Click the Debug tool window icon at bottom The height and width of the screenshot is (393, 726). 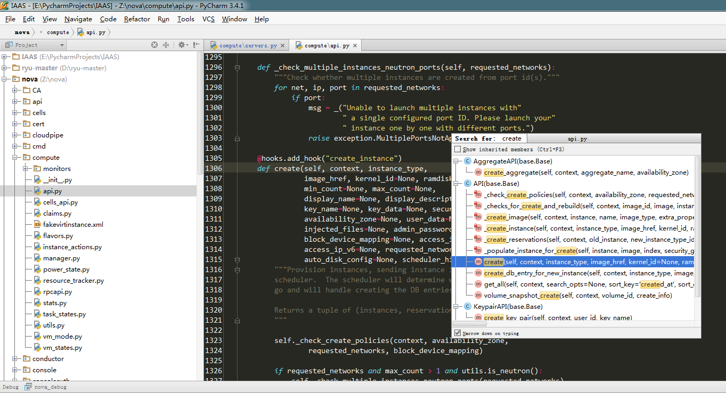coord(28,387)
